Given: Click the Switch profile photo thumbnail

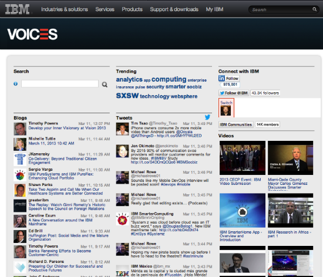Looking at the screenshot, I should tap(226, 110).
